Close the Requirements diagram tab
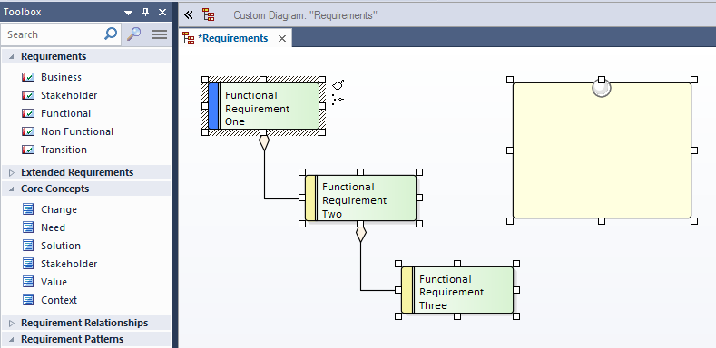Image resolution: width=716 pixels, height=348 pixels. pos(282,39)
